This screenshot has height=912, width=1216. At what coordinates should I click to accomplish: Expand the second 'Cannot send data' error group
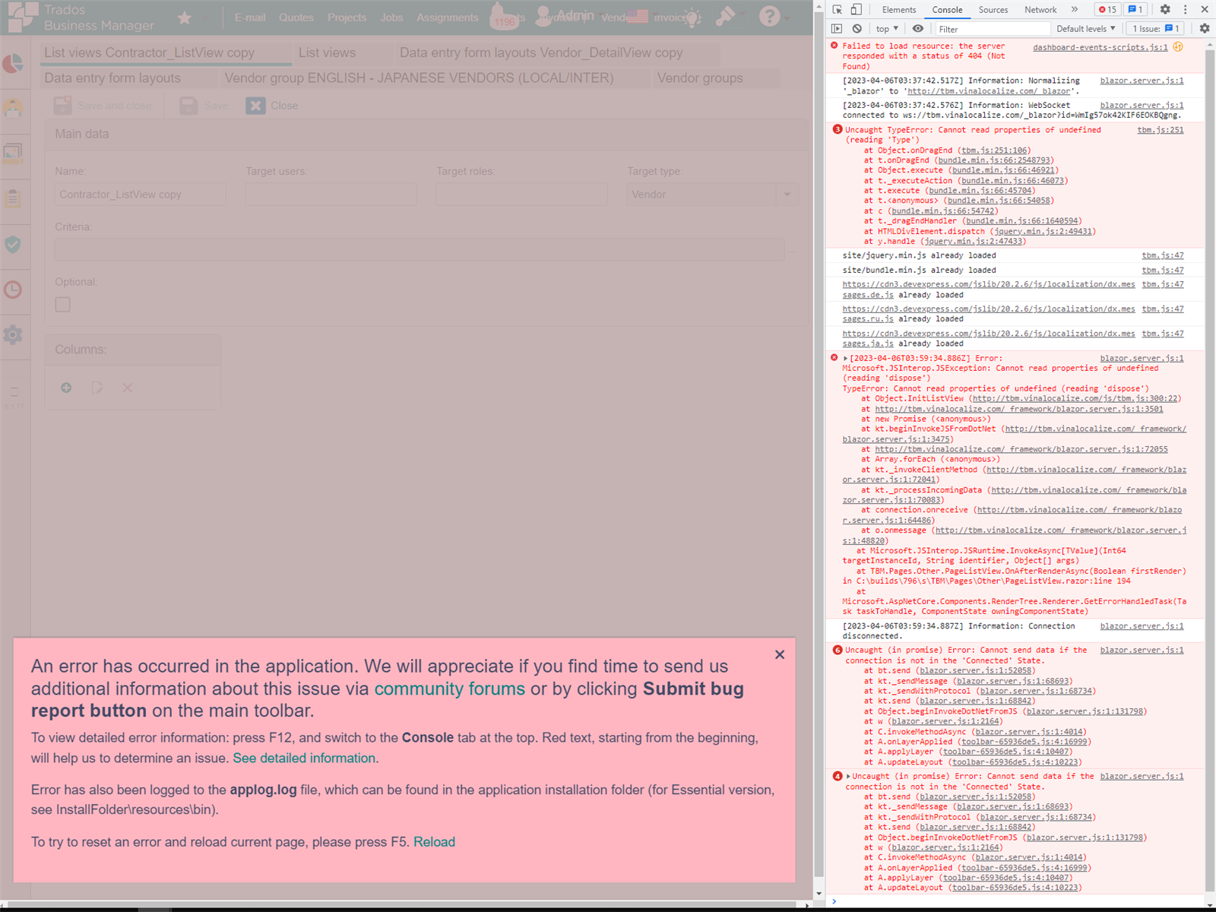tap(848, 776)
